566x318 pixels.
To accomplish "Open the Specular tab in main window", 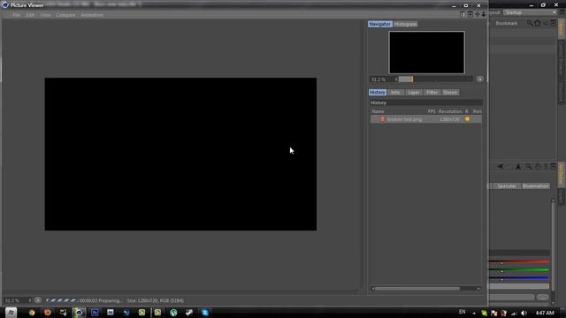I will coord(507,186).
